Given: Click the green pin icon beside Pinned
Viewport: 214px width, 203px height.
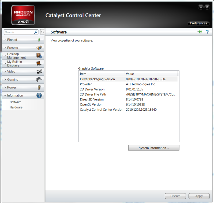Looking at the screenshot, I should (39, 40).
